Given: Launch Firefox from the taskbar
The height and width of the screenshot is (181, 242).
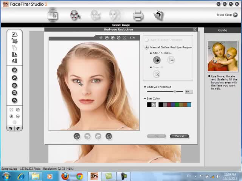Looking at the screenshot, I should (65, 176).
